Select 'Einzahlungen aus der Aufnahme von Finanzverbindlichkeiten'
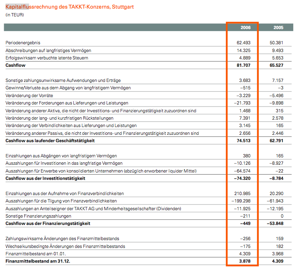 click(65, 193)
